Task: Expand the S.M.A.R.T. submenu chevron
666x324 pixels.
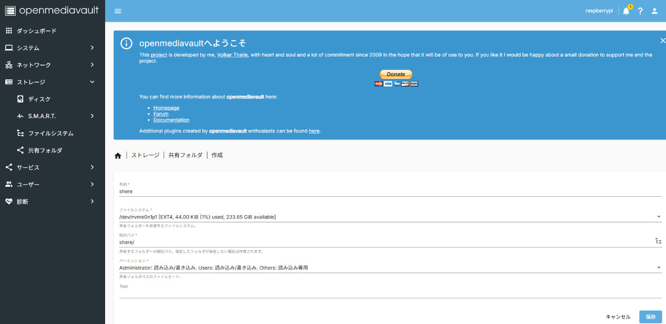Action: tap(92, 116)
